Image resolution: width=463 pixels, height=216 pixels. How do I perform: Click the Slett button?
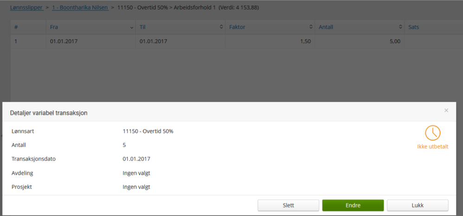coord(288,205)
